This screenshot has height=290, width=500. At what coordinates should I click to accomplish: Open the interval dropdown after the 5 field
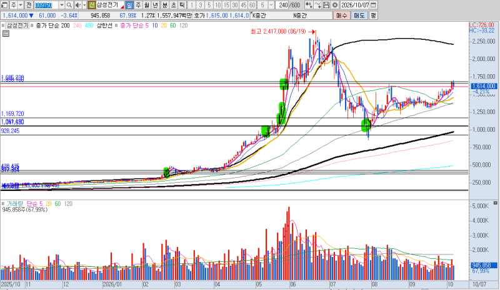pos(271,5)
